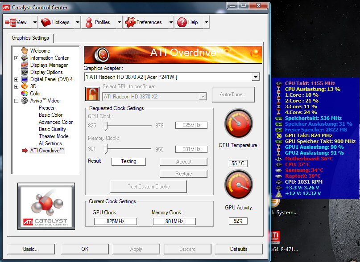Select Displays Manager in the tree
This screenshot has height=262, width=360.
[49, 65]
